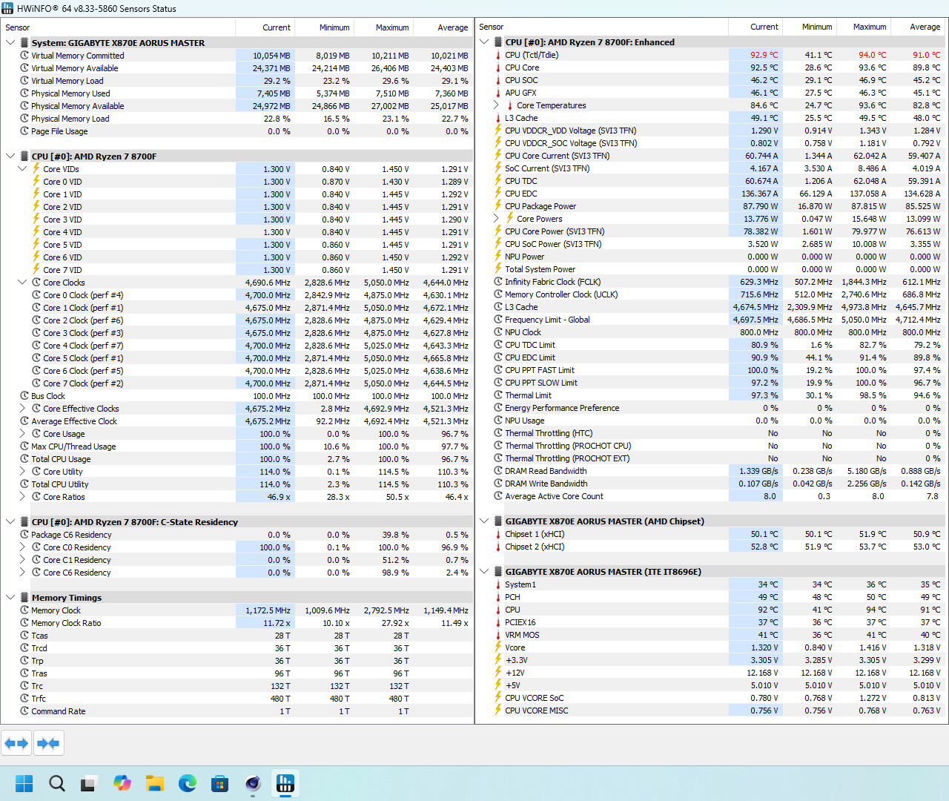Click the Minimum column header in the left panel

pos(325,27)
